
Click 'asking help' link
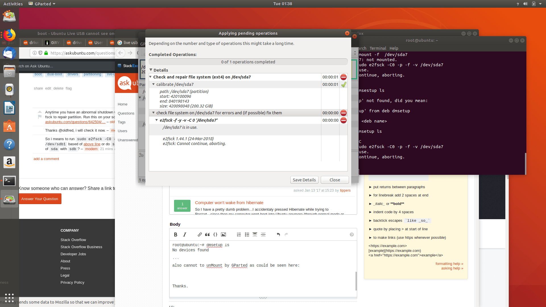coord(452,268)
